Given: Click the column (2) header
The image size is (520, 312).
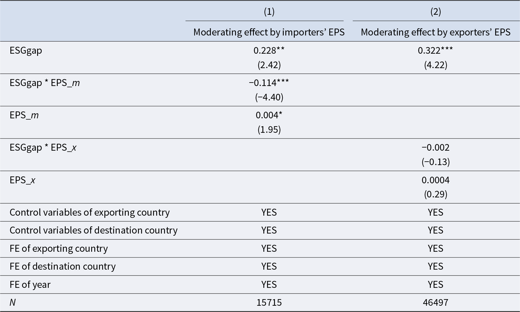Looking at the screenshot, I should pyautogui.click(x=435, y=12).
